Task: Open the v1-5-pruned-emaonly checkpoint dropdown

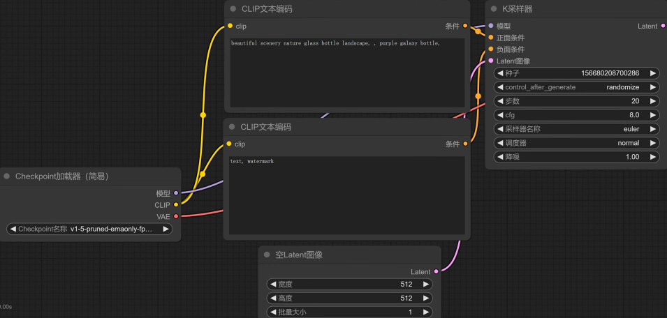Action: (x=89, y=229)
